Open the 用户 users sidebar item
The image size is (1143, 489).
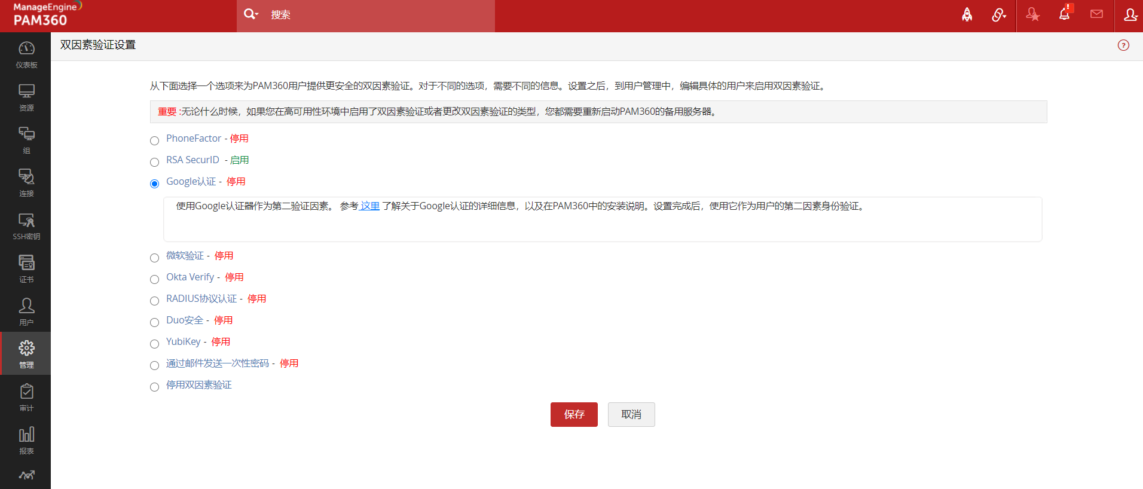26,312
